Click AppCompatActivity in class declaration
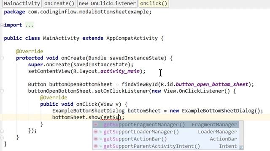The width and height of the screenshot is (270, 151). point(132,38)
